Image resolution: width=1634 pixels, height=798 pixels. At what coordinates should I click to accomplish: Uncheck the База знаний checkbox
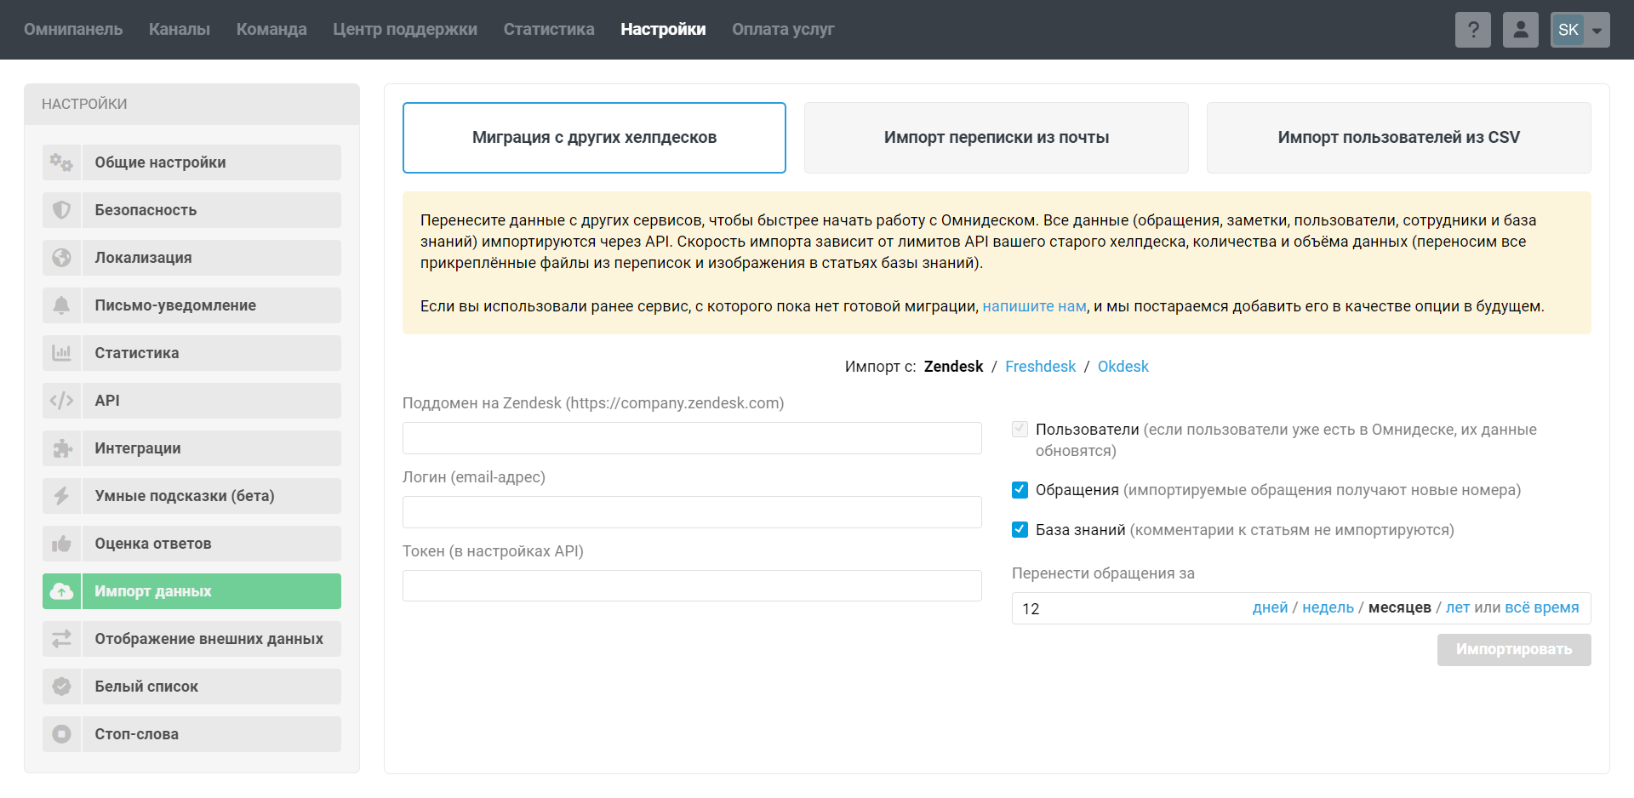click(1020, 530)
